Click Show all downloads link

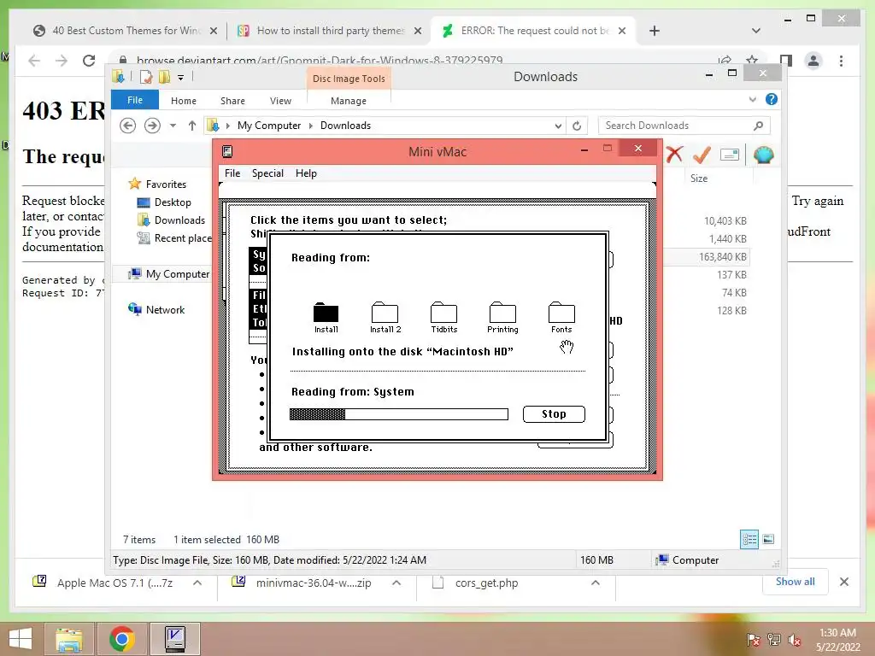click(795, 582)
